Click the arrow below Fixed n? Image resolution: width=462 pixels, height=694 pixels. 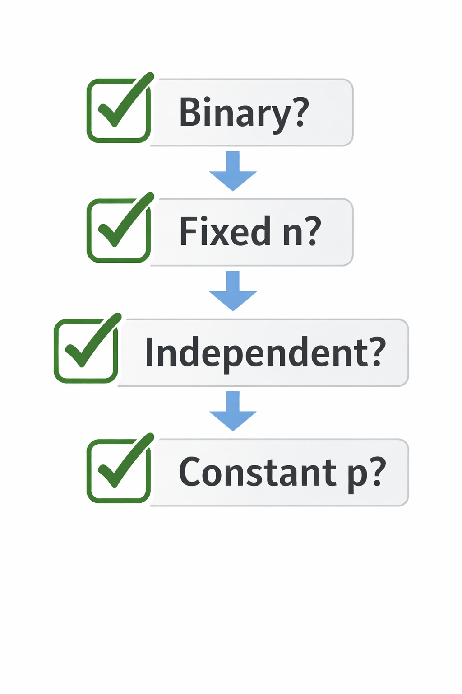point(233,291)
